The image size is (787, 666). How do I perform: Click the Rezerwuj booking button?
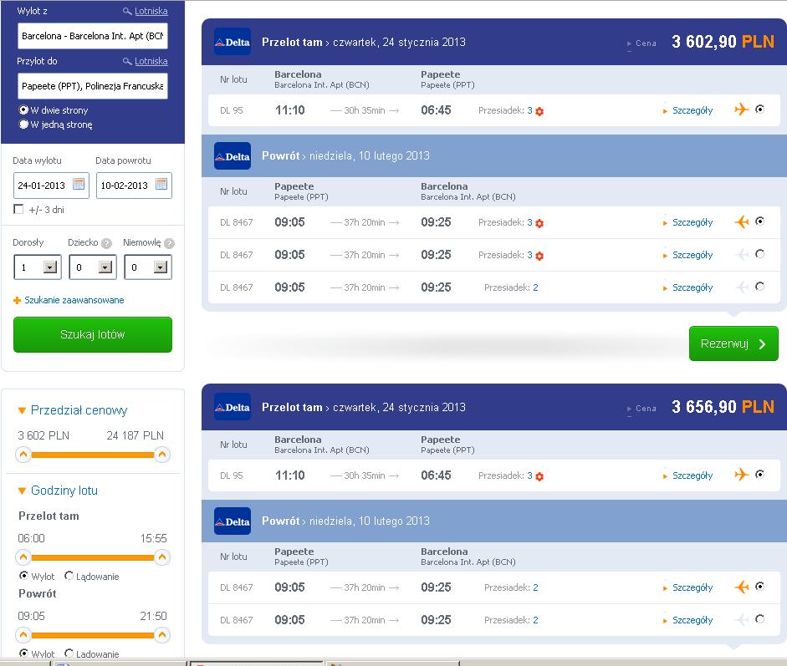733,343
